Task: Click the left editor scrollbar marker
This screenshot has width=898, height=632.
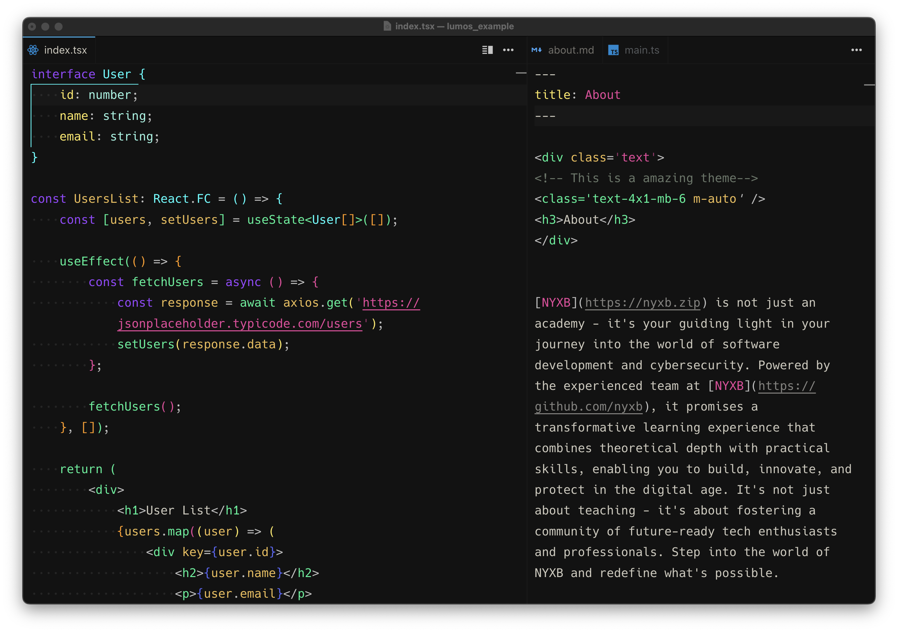Action: point(521,73)
